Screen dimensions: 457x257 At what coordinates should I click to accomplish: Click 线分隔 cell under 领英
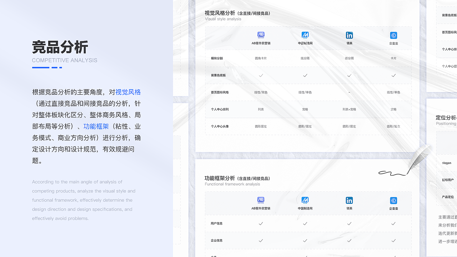(349, 58)
